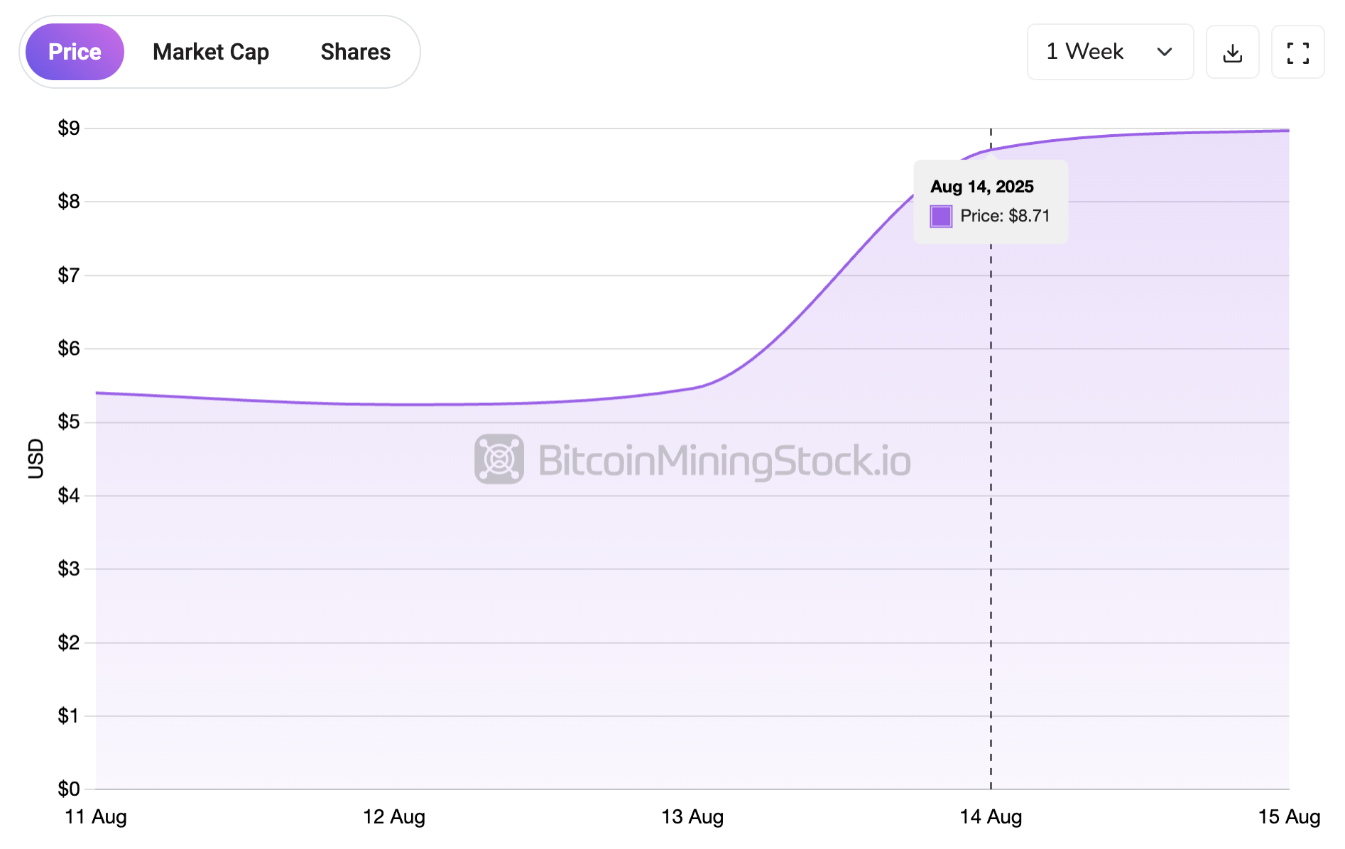Switch to the Shares tab
This screenshot has width=1345, height=849.
[x=355, y=52]
